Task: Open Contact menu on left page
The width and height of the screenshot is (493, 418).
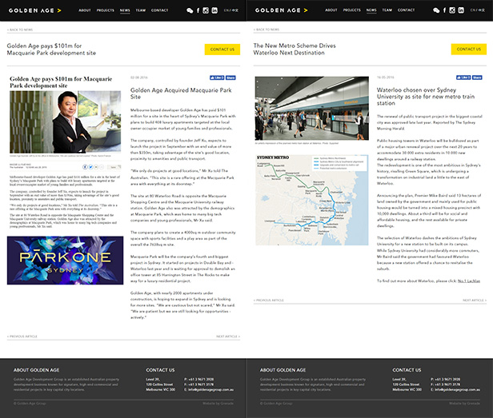Action: [x=160, y=10]
